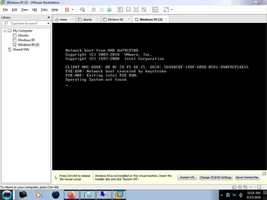The width and height of the screenshot is (267, 200).
Task: Select Windows 95 (3) in library tree
Action: coord(28,45)
